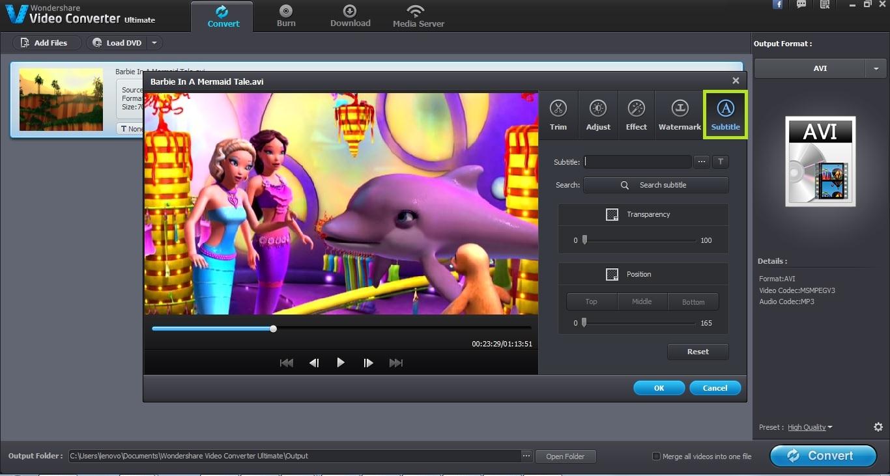The width and height of the screenshot is (890, 476).
Task: Set subtitle position to Bottom
Action: point(693,301)
